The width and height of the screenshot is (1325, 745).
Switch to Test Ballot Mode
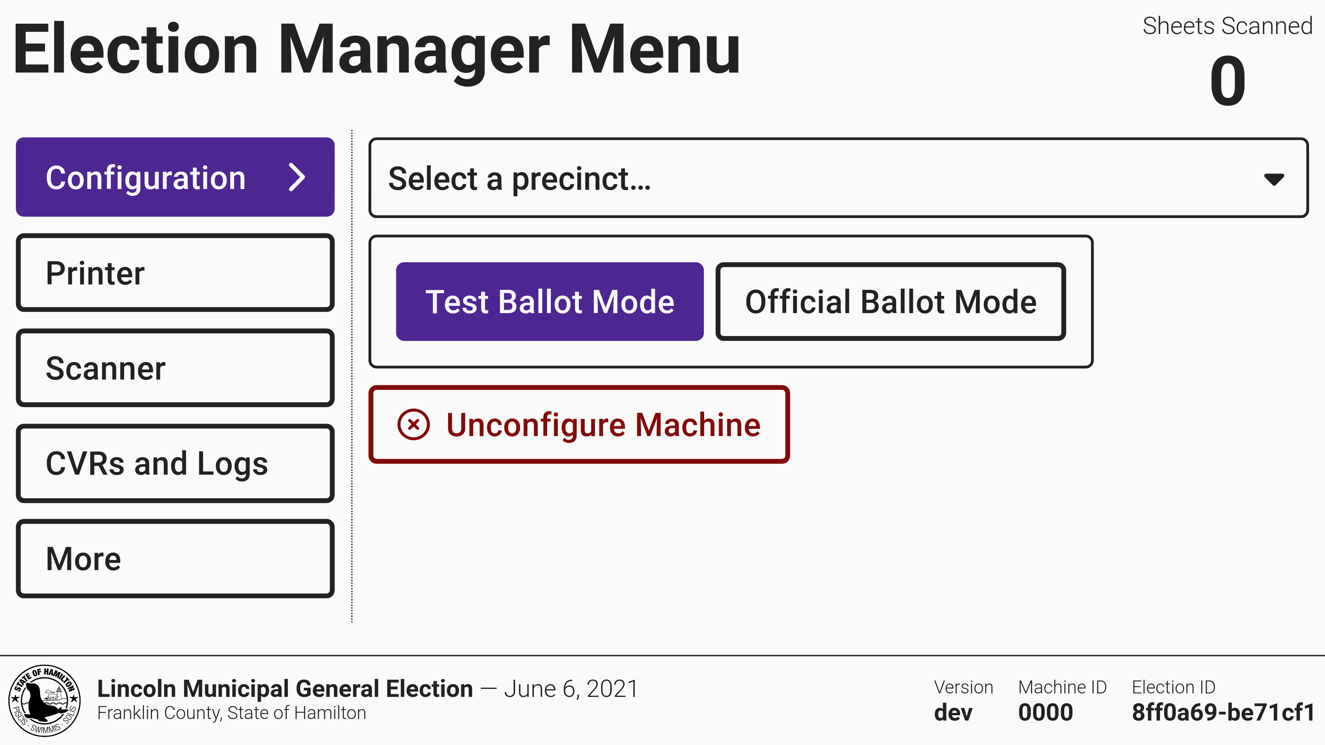pyautogui.click(x=549, y=302)
